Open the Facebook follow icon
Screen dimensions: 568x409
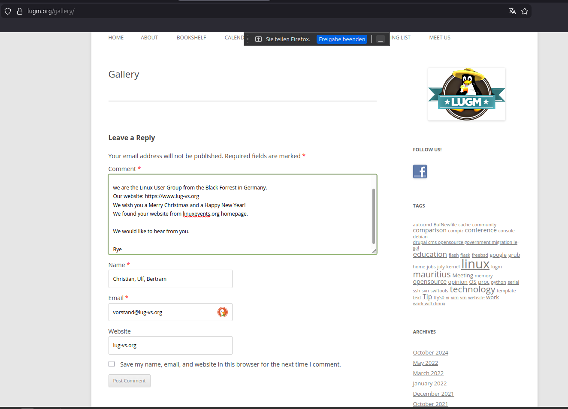(x=420, y=171)
